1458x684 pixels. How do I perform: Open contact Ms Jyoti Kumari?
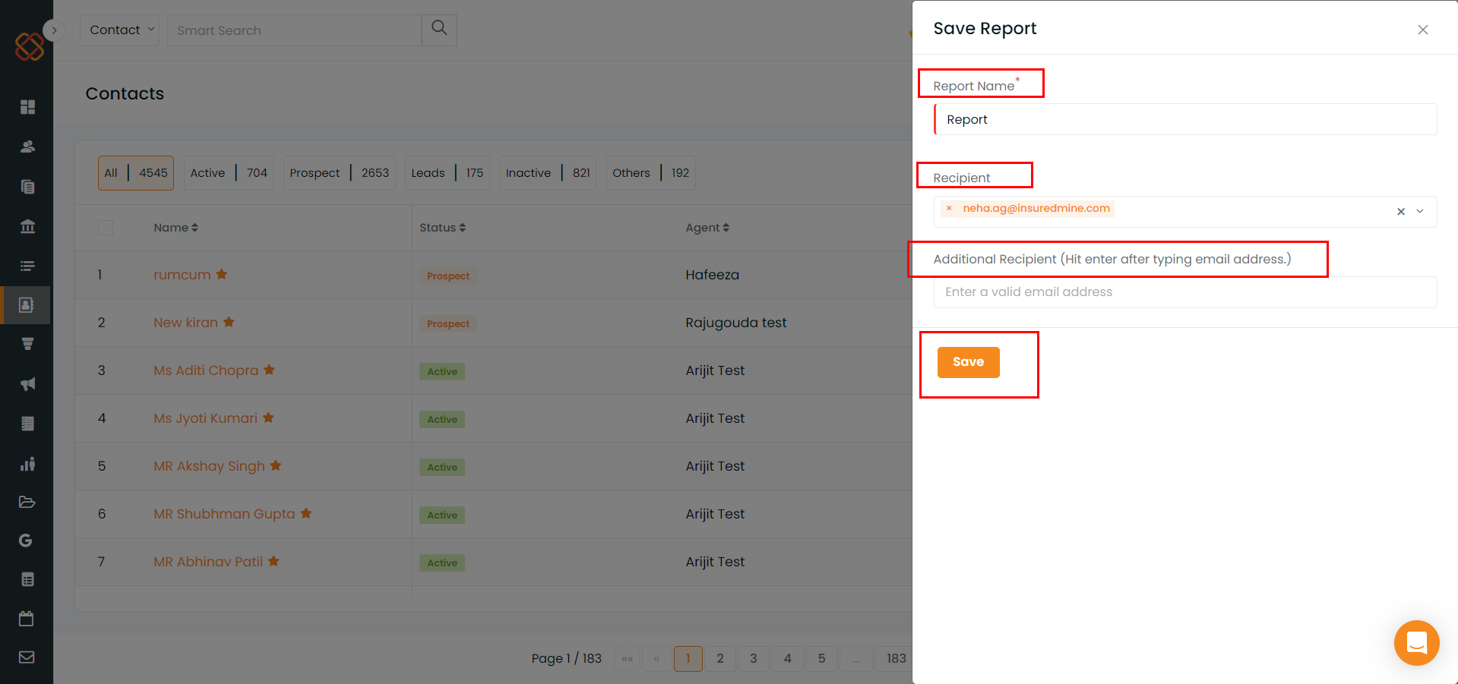point(205,418)
